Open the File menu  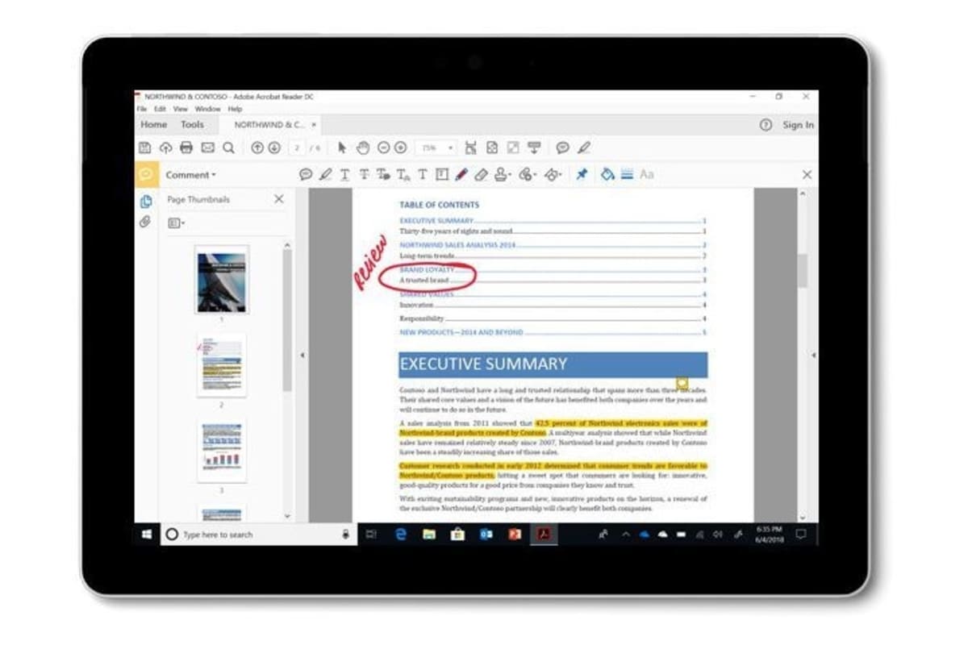pyautogui.click(x=141, y=109)
